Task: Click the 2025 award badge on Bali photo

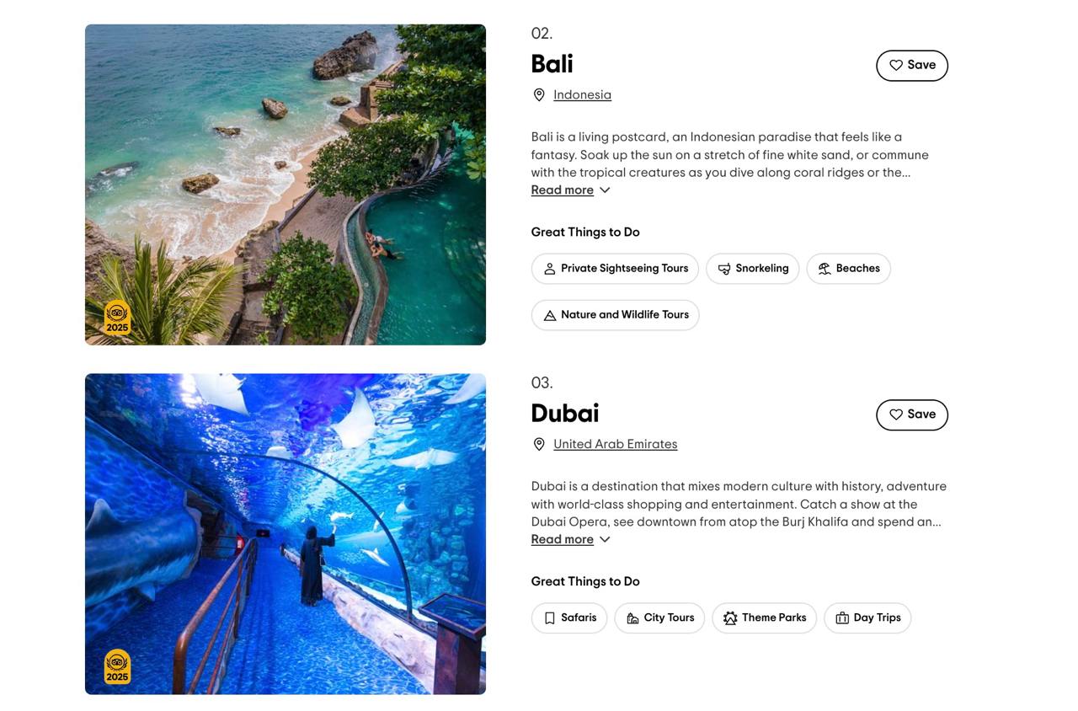Action: 117,318
